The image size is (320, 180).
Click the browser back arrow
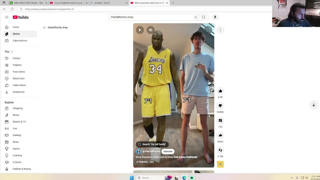(4, 9)
